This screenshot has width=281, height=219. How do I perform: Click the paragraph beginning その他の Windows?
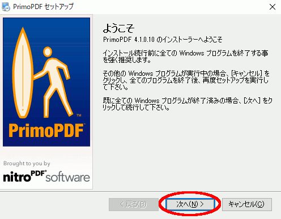186,80
